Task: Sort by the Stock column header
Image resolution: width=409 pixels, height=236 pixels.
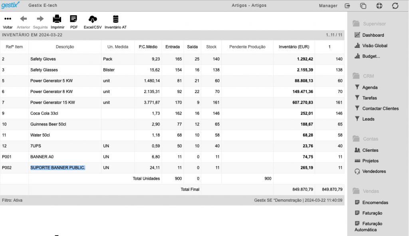Action: 211,47
